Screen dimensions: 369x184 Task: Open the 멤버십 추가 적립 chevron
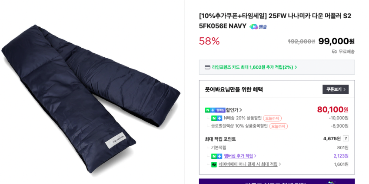[255, 156]
